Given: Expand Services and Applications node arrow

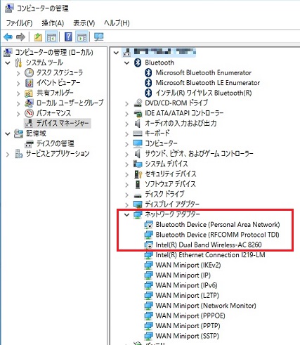Looking at the screenshot, I should (x=8, y=154).
